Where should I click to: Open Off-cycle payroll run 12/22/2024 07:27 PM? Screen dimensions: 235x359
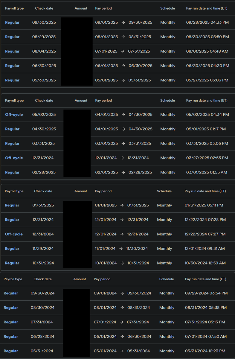coord(14,234)
